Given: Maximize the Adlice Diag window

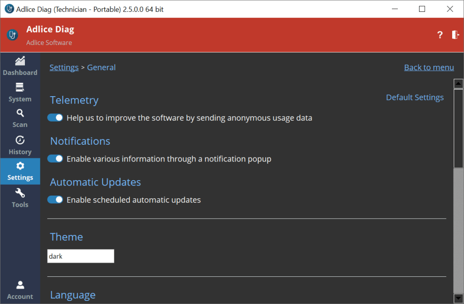Looking at the screenshot, I should 422,9.
